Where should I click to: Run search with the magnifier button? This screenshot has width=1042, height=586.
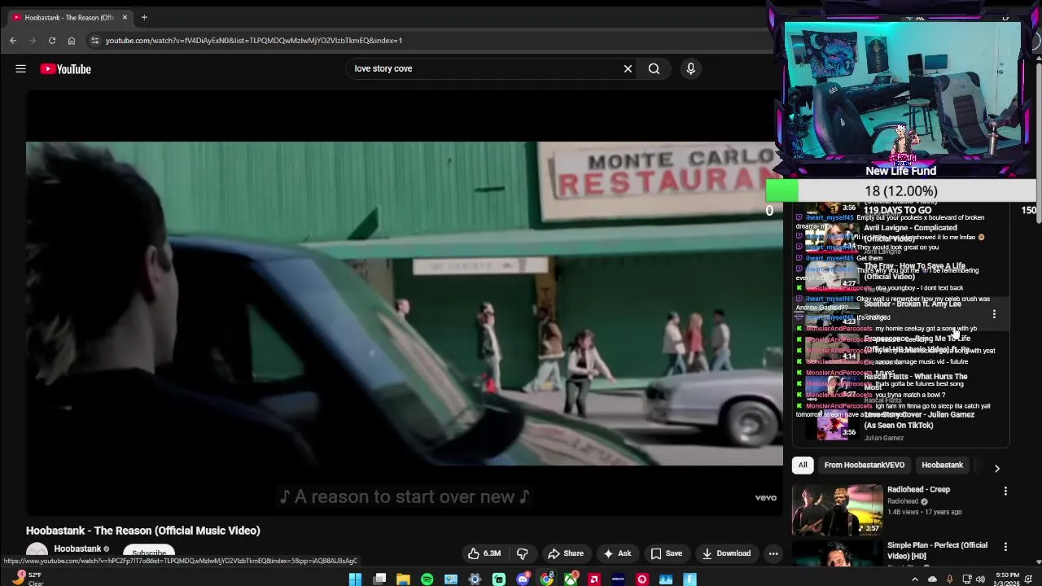[x=654, y=68]
